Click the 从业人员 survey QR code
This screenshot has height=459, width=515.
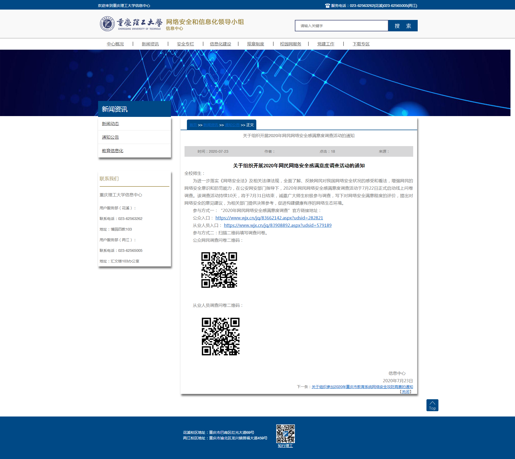(220, 337)
